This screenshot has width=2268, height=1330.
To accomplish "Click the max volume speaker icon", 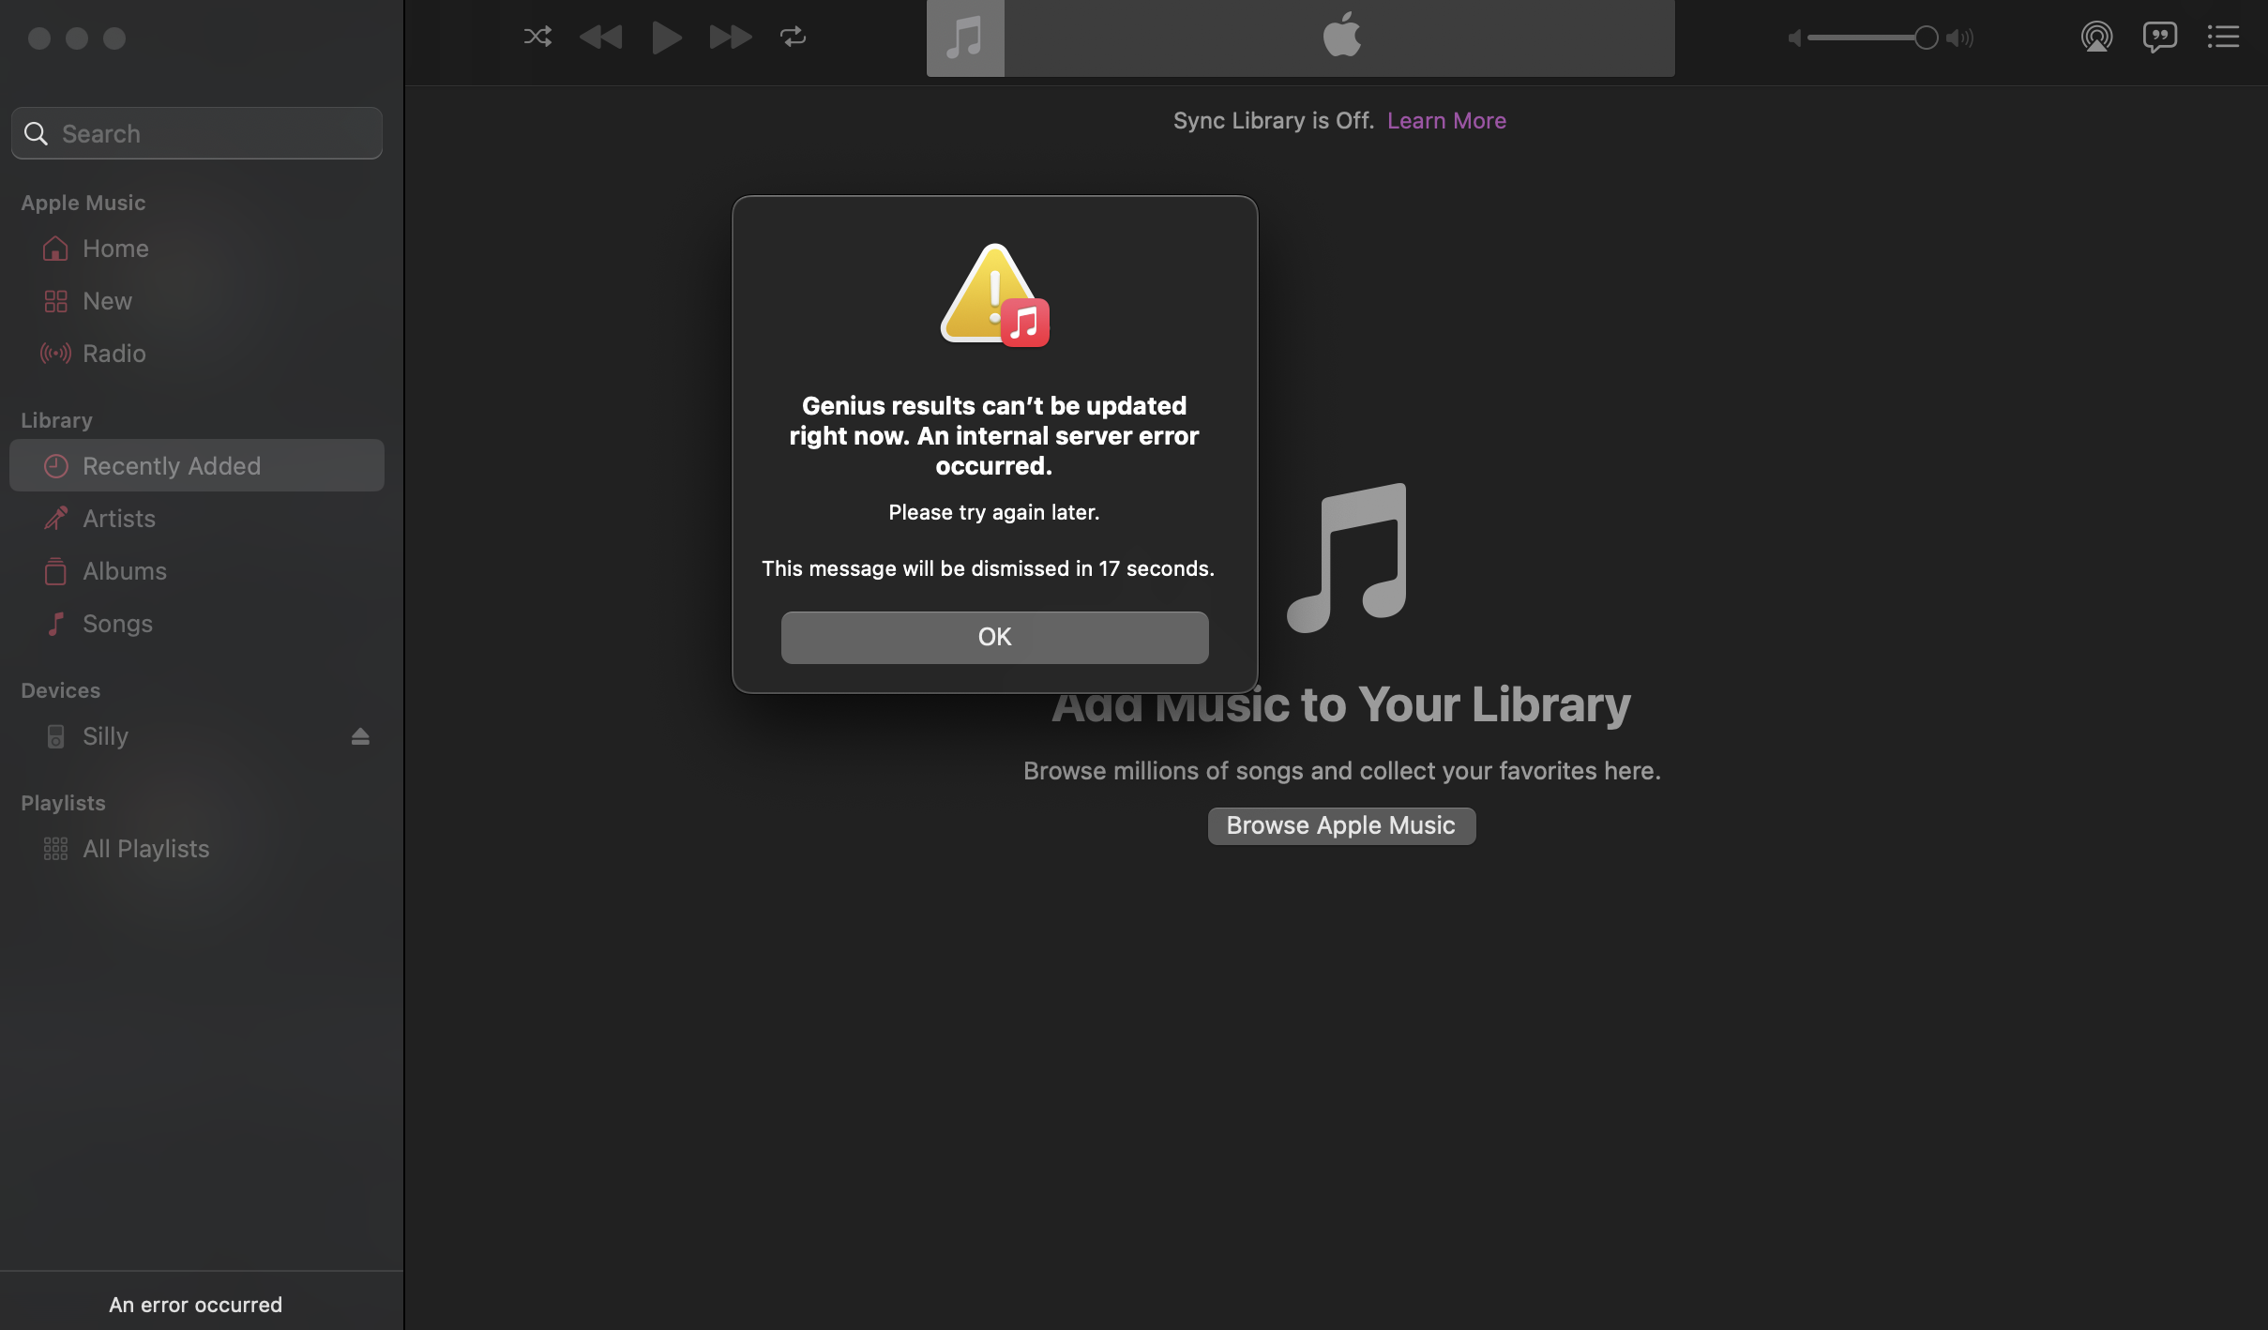I will point(1960,38).
